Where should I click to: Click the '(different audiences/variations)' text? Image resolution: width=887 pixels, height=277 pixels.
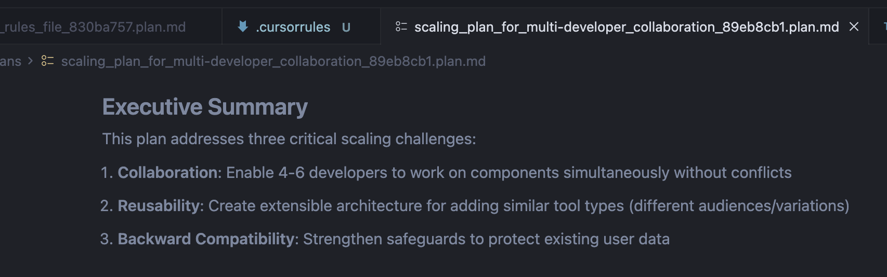739,206
